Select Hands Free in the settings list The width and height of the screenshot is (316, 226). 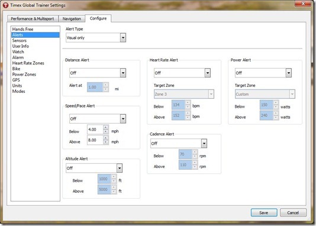pos(36,29)
